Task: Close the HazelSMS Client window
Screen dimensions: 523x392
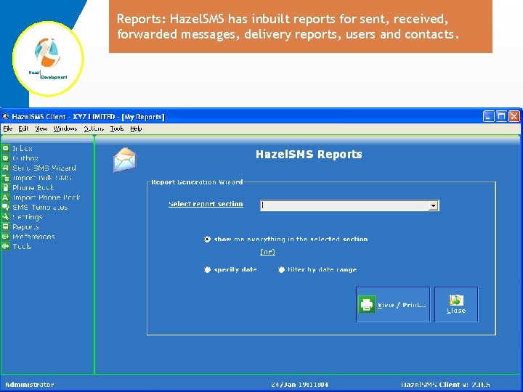Action: tap(514, 116)
